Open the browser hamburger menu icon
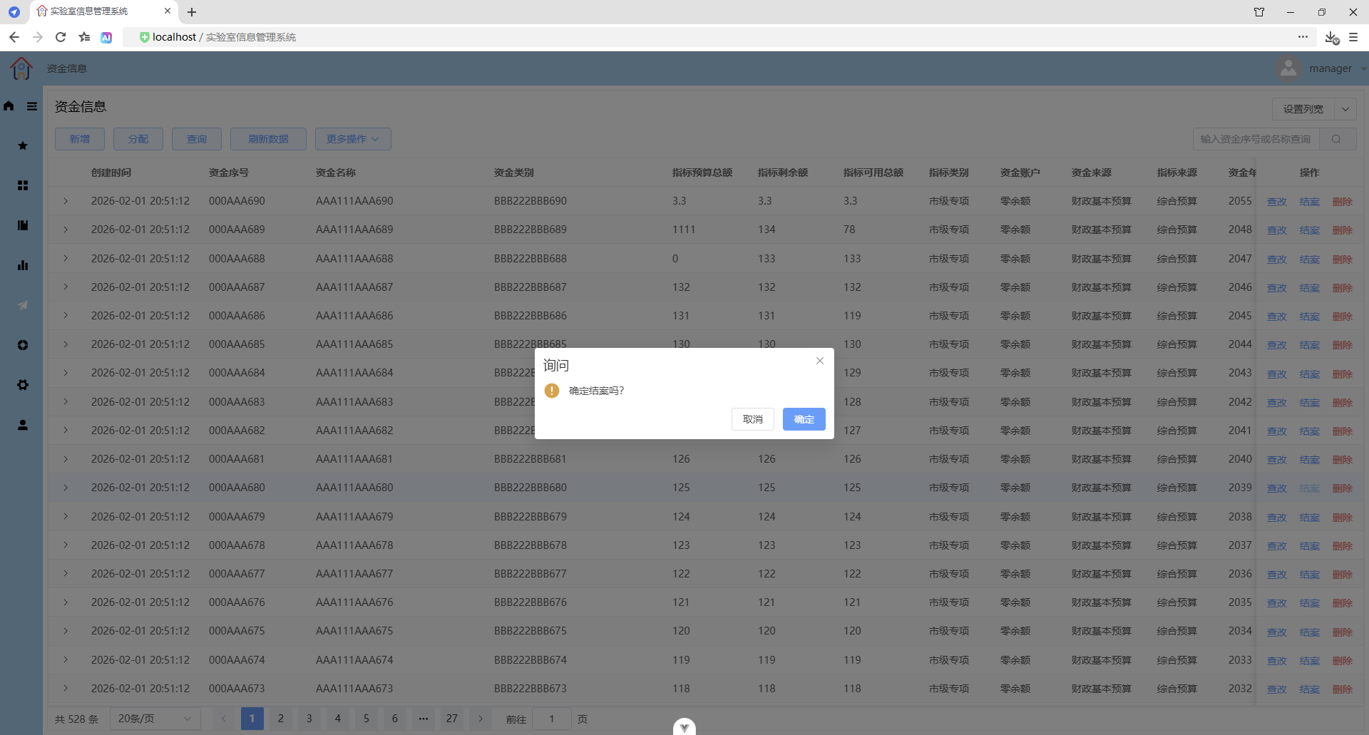Image resolution: width=1369 pixels, height=735 pixels. (x=1353, y=37)
